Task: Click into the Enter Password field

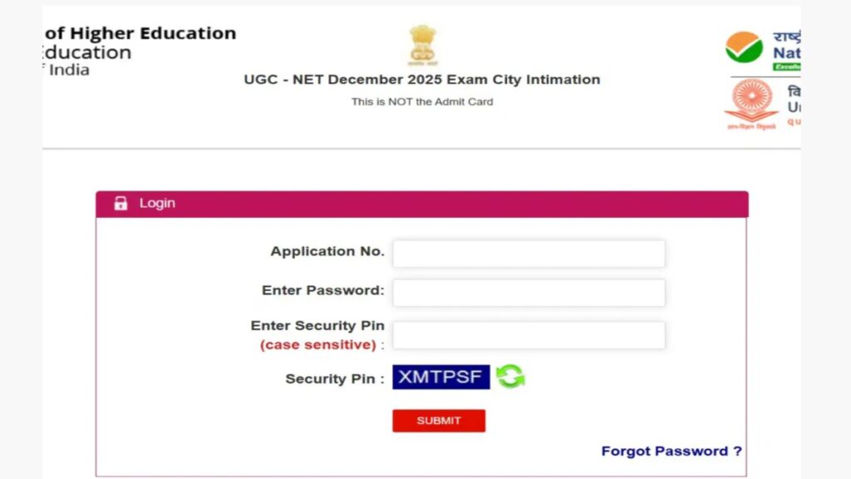Action: 529,293
